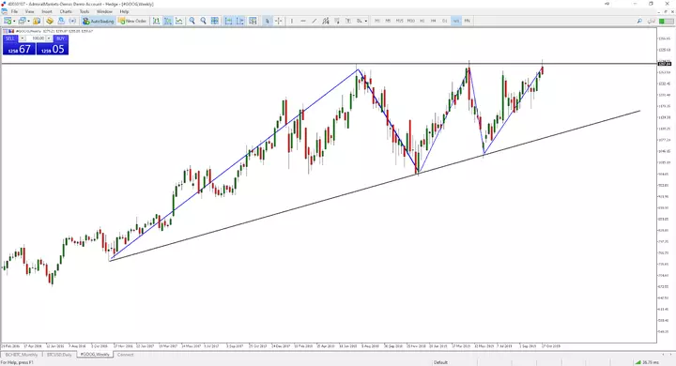Open the search magnifier in the toolbar

click(639, 21)
